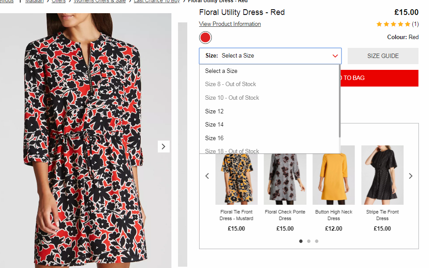Viewport: 429px width, 268px height.
Task: Select the first carousel page dot
Action: pos(301,241)
